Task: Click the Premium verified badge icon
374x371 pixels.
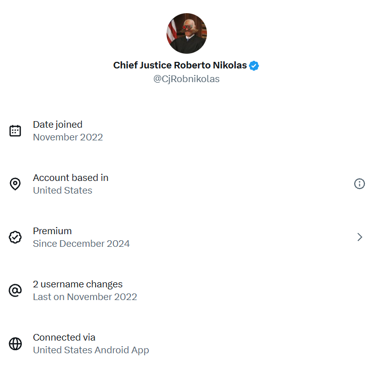Action: point(15,237)
